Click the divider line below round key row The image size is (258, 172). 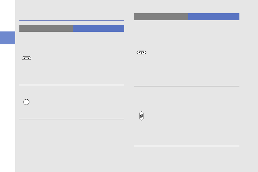pos(71,119)
